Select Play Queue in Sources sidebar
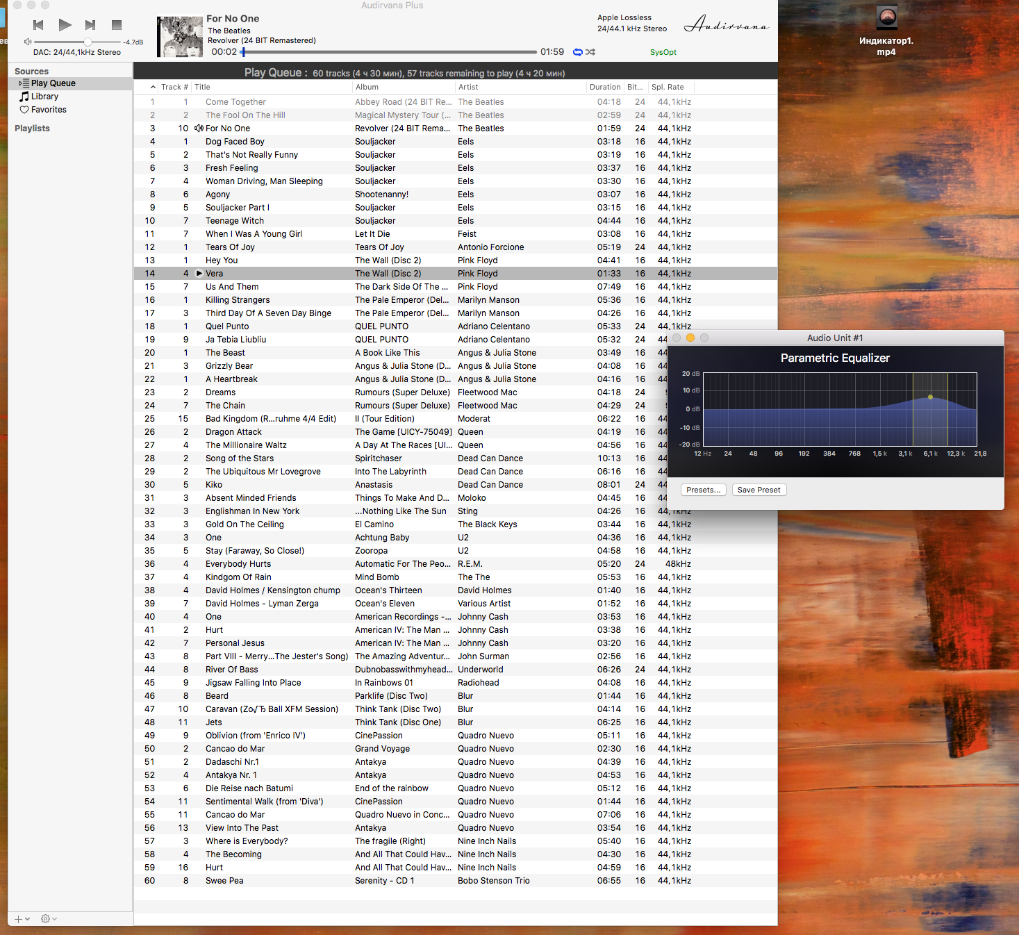Image resolution: width=1019 pixels, height=935 pixels. [x=69, y=83]
